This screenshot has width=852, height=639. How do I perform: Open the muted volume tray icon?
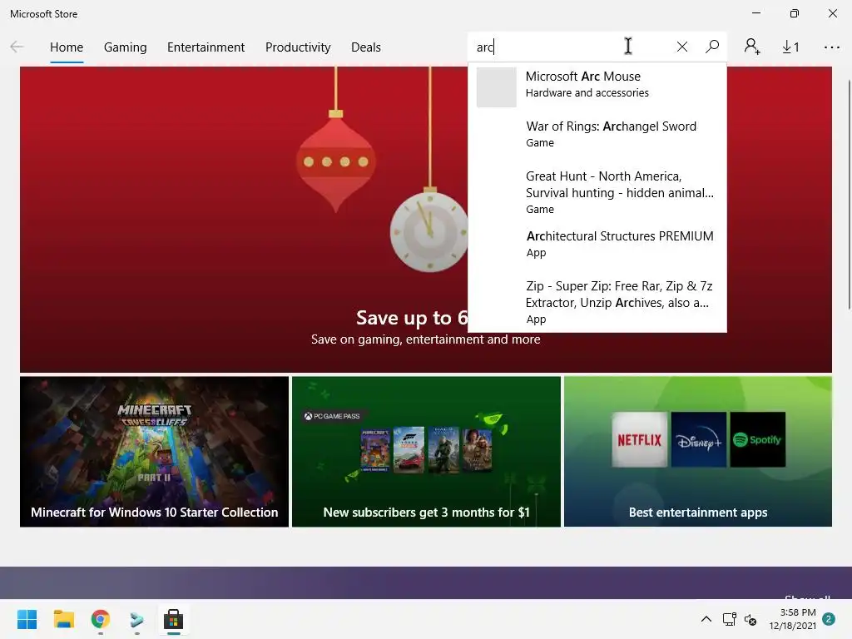(x=750, y=619)
